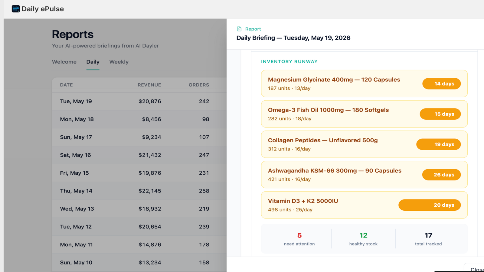Open the Sun, May 10 report row
This screenshot has height=272, width=484.
pos(139,262)
